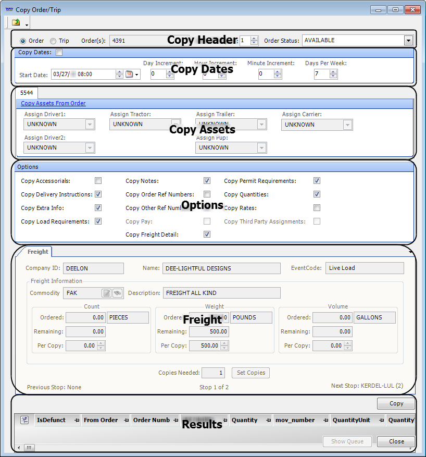Pin the QuantityUnit column
Screen dimensions: 426x457
[381, 421]
